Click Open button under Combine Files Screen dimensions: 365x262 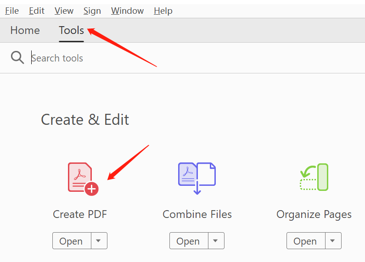pyautogui.click(x=189, y=241)
